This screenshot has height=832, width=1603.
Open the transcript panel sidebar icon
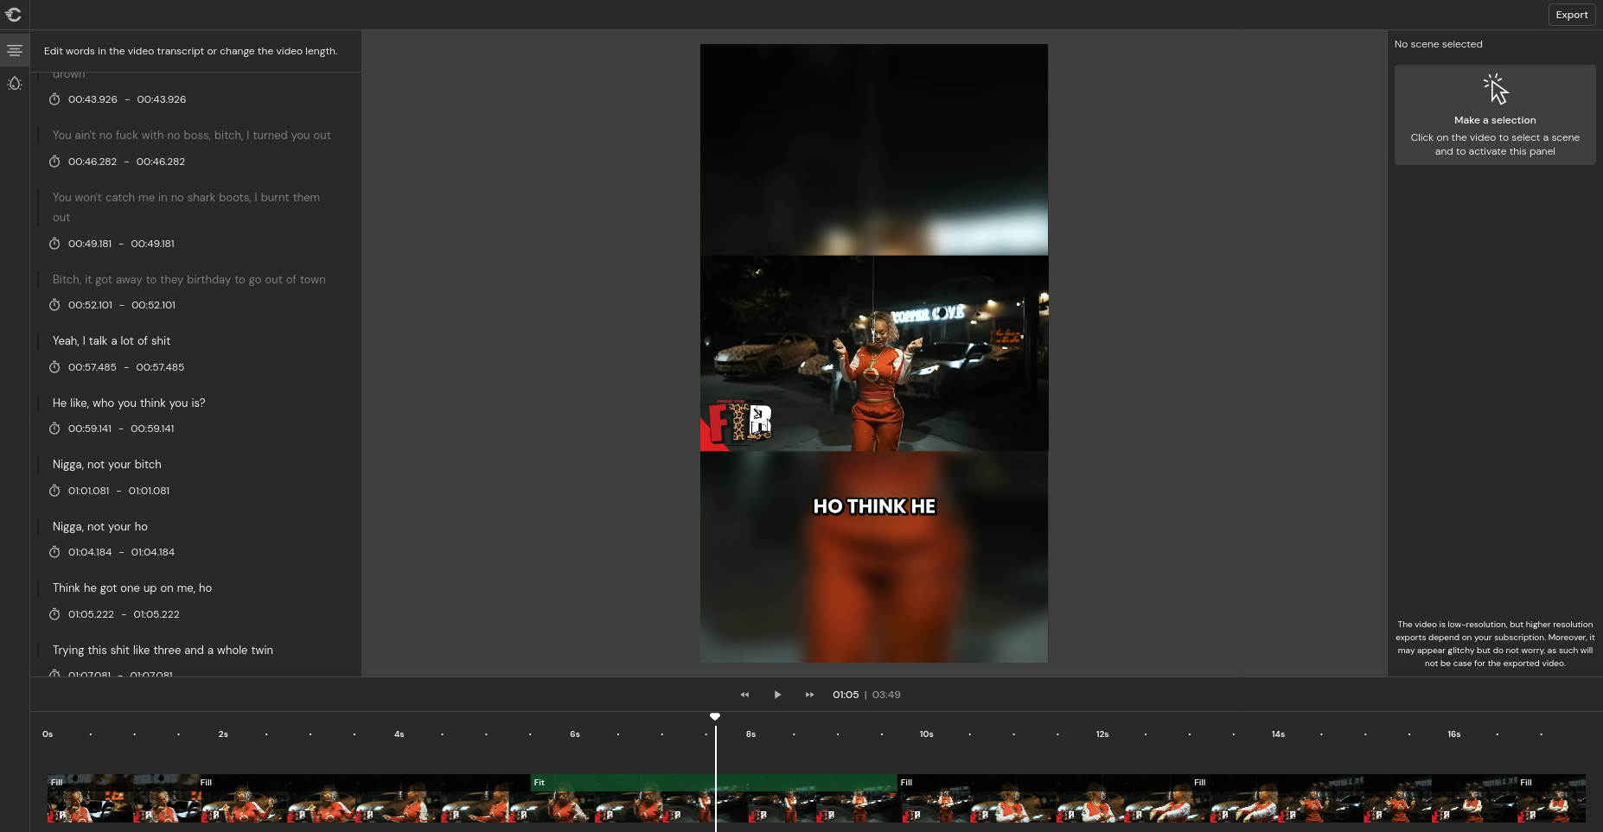(x=15, y=50)
